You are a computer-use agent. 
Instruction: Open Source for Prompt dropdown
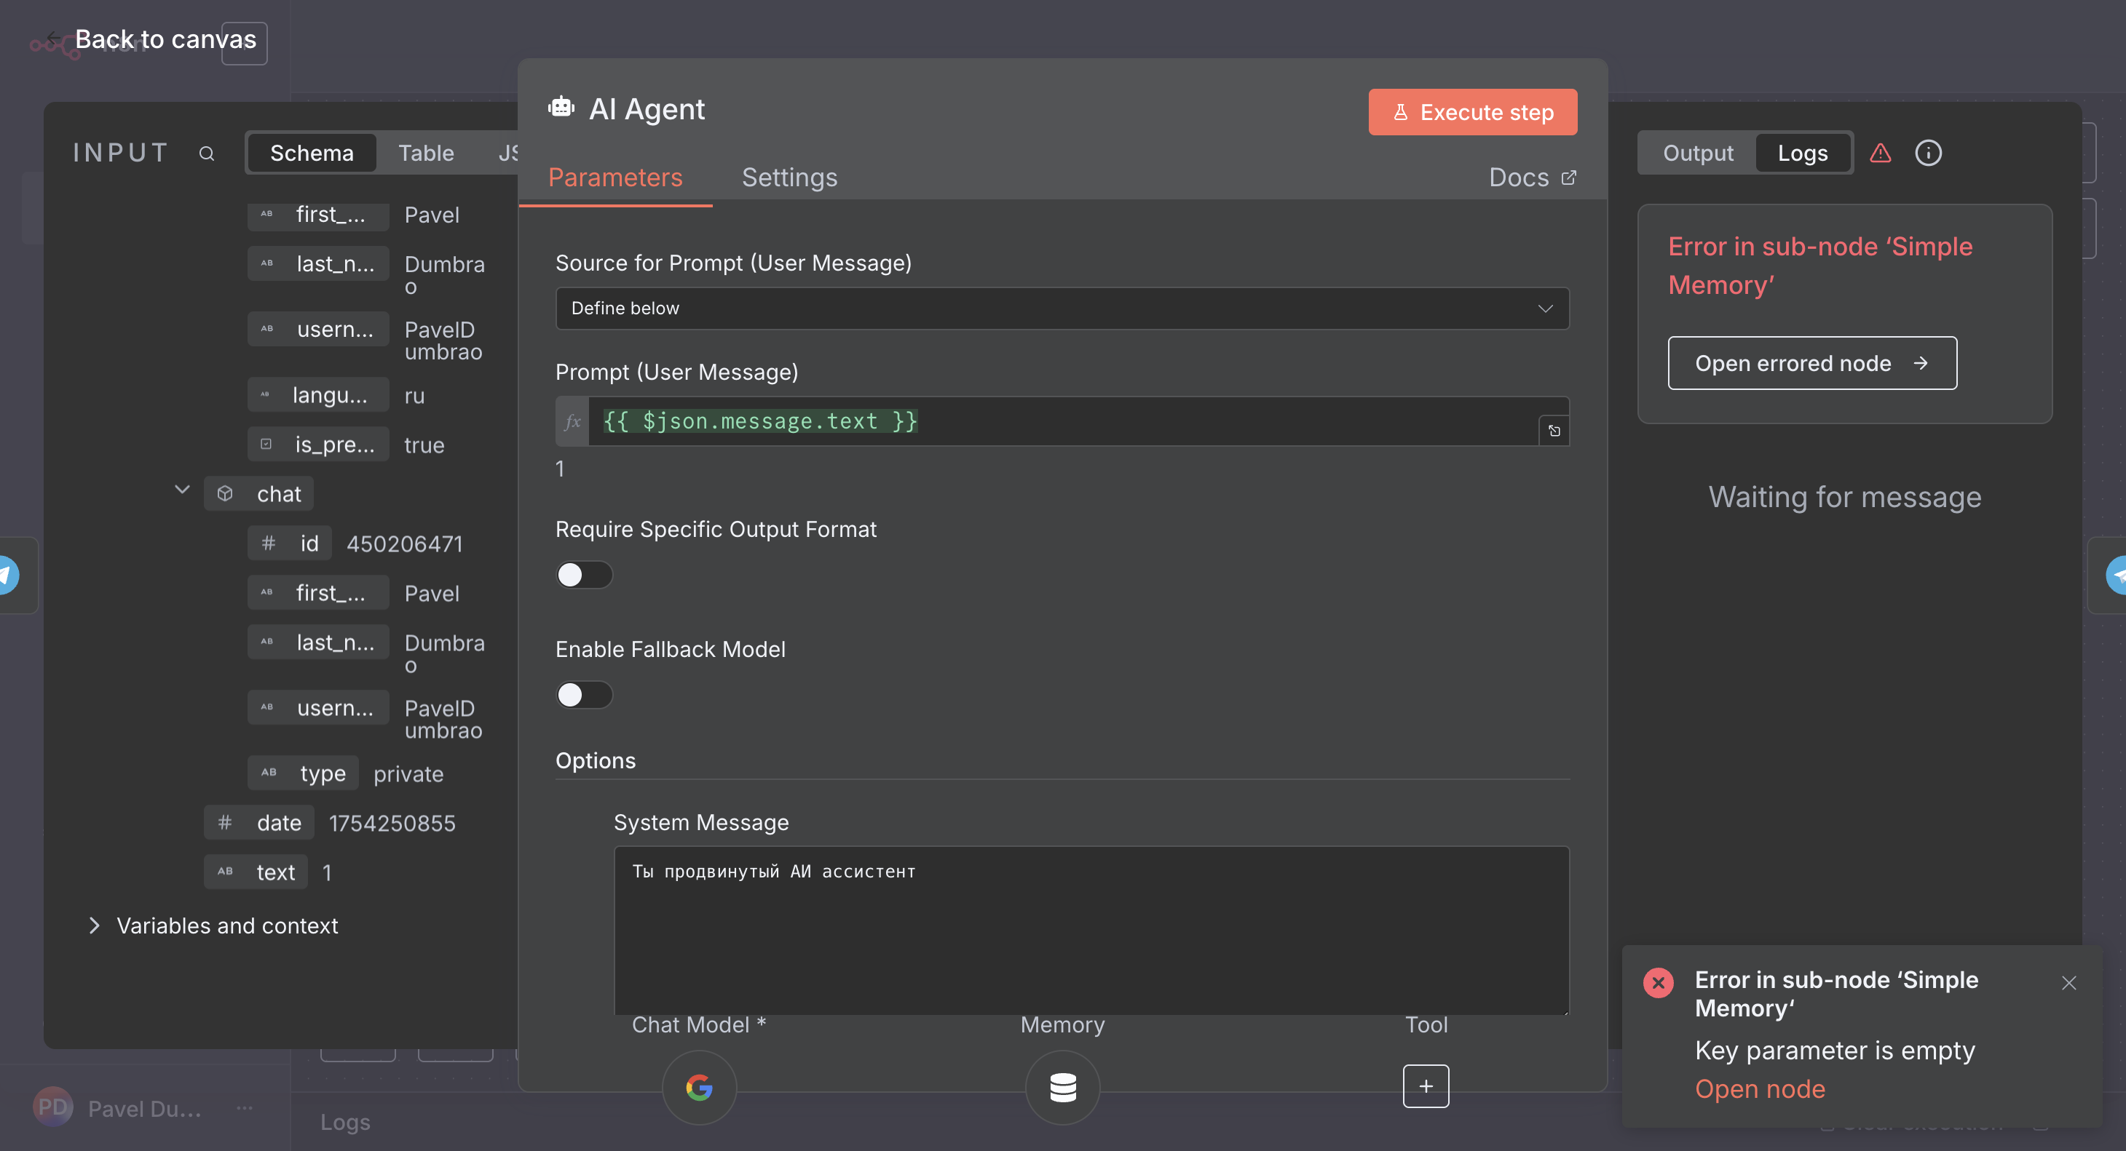(1062, 308)
